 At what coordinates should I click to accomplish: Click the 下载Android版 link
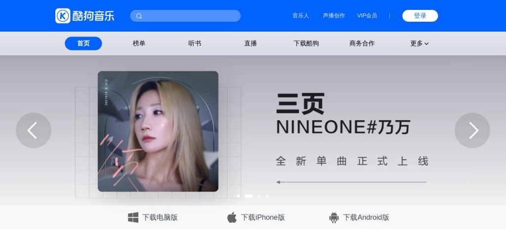coord(366,217)
